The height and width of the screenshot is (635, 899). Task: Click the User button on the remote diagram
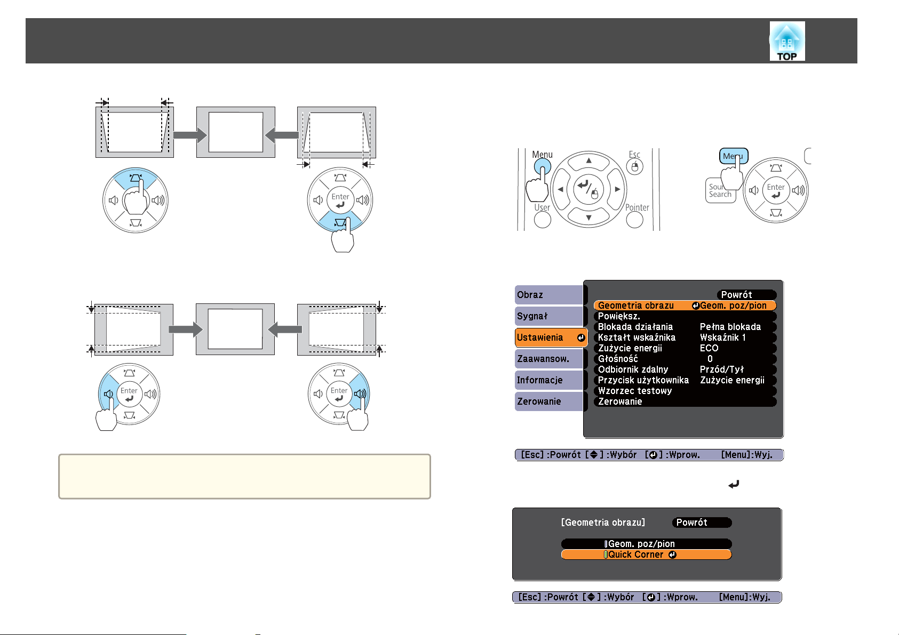pos(542,219)
